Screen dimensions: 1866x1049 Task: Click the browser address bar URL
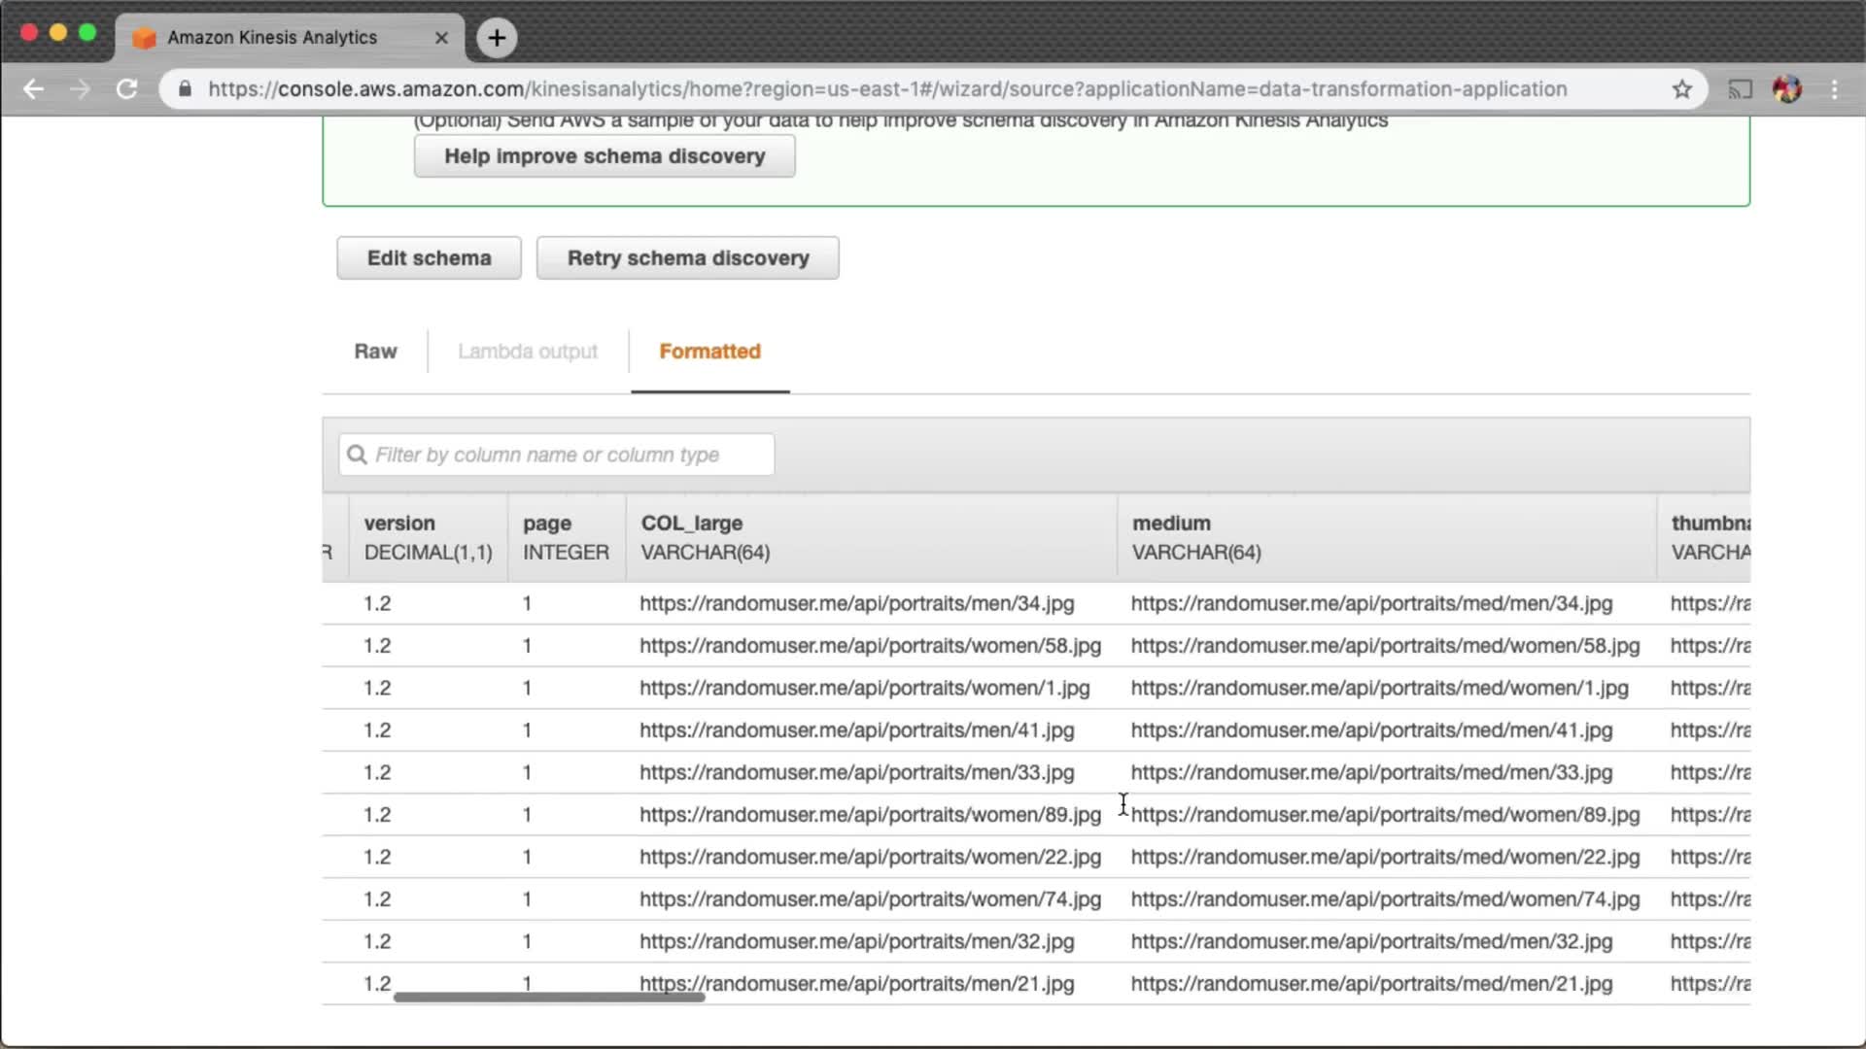pos(886,89)
